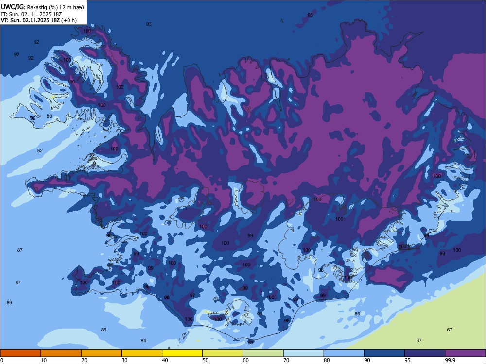The image size is (486, 364).
Task: Select the 30–40 golden legend swatch
Action: coord(142,353)
